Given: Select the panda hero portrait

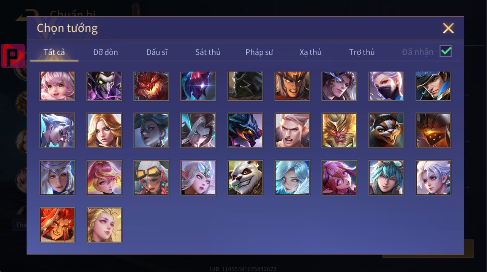Looking at the screenshot, I should coord(245,178).
